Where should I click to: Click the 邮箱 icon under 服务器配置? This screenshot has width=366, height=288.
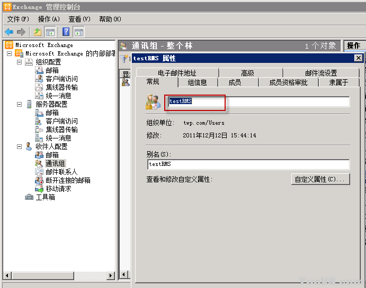[39, 113]
